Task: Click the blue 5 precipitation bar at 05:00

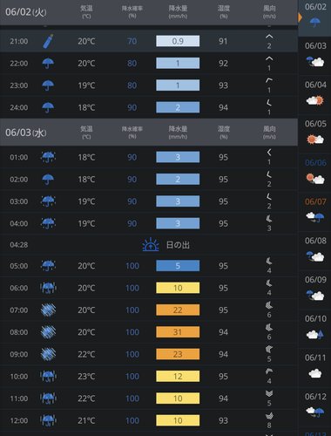Action: tap(178, 266)
